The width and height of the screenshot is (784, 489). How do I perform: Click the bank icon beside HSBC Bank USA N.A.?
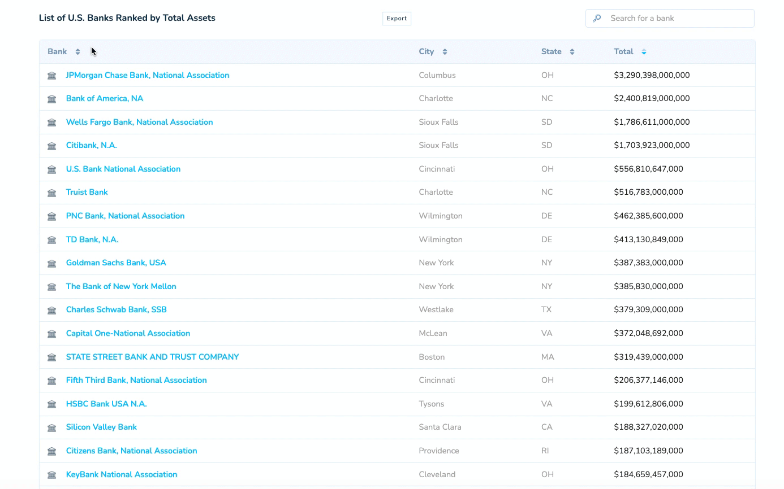(52, 404)
